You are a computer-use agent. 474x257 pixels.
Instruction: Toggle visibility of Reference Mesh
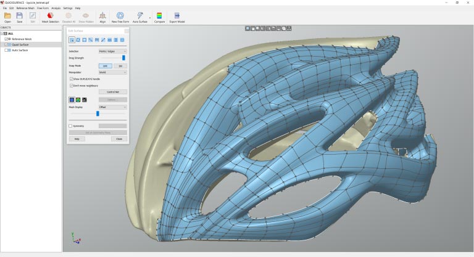click(x=7, y=39)
